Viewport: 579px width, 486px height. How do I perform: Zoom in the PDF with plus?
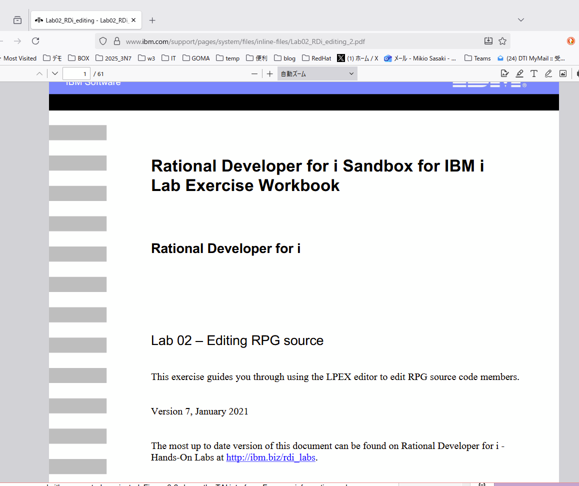(270, 74)
